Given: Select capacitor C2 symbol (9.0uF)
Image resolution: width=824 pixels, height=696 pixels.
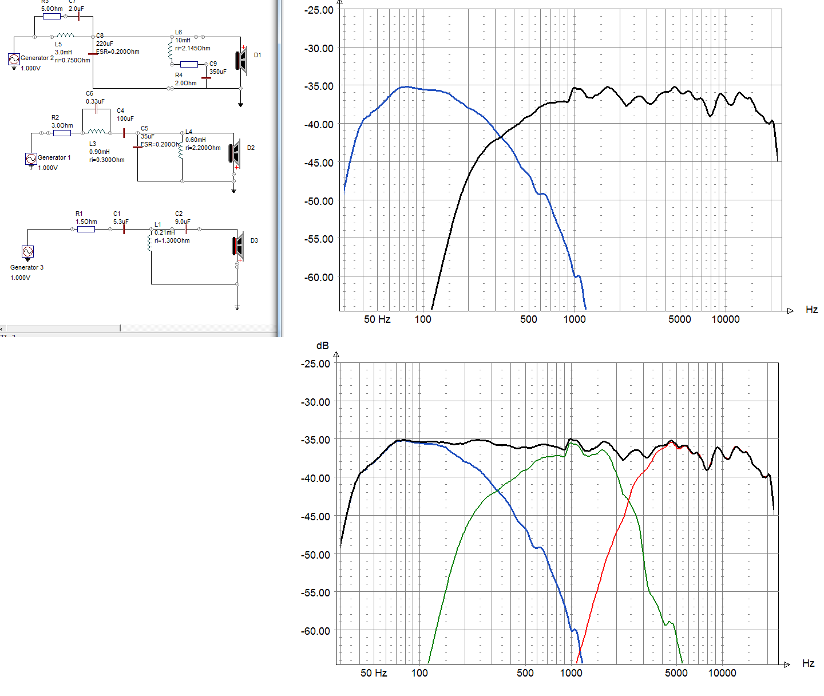Looking at the screenshot, I should tap(186, 229).
